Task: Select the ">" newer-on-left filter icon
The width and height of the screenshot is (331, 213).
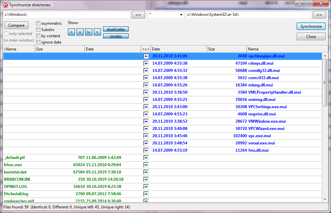Action: point(71,32)
